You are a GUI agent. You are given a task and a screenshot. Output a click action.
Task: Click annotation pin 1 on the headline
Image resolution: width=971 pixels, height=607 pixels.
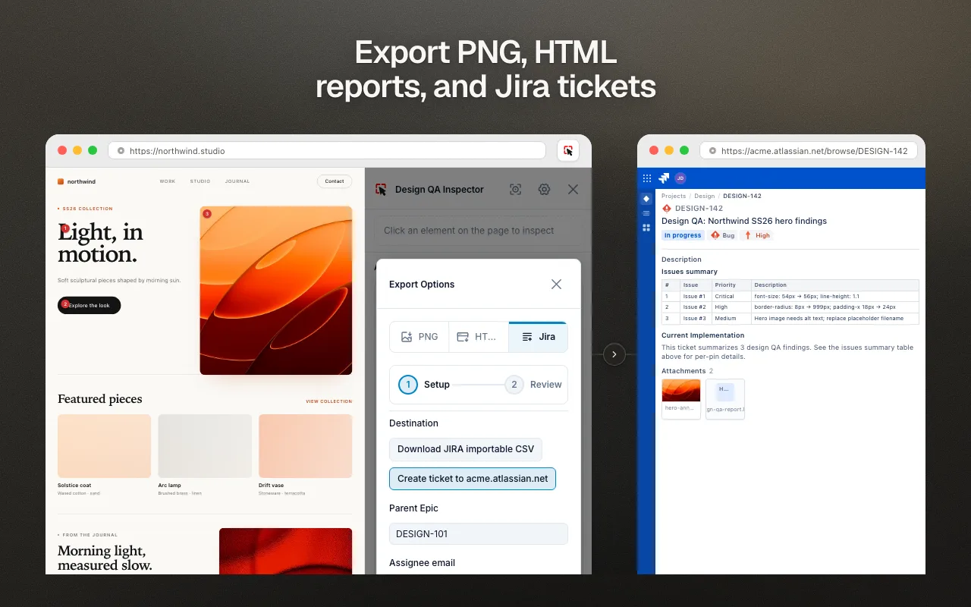(x=65, y=228)
